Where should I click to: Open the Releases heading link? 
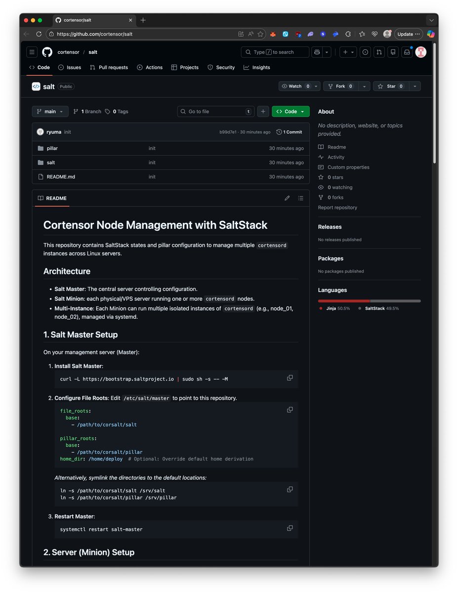click(330, 227)
